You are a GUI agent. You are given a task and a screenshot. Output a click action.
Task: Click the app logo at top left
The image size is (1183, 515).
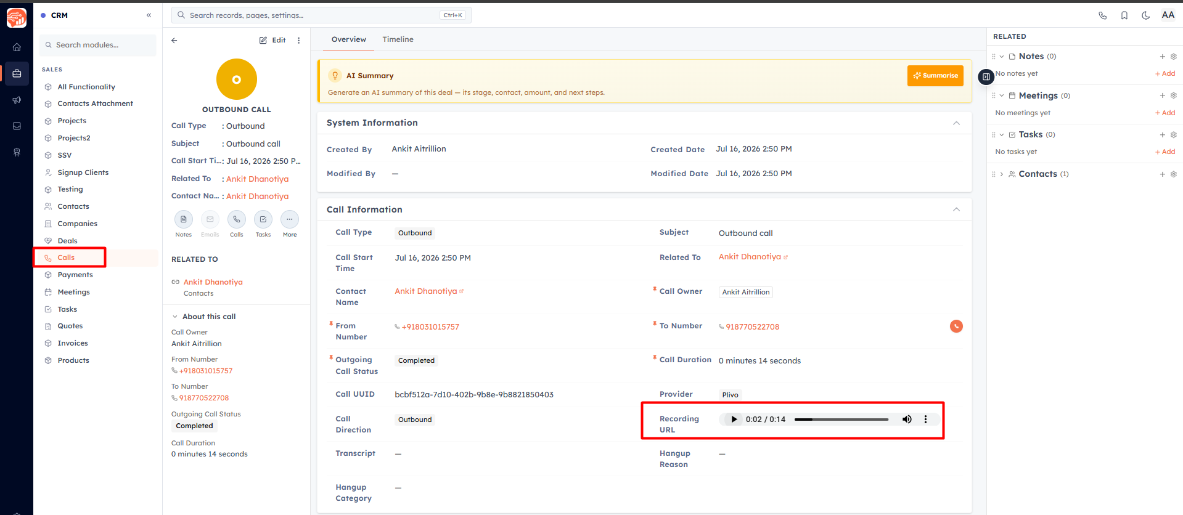point(17,17)
